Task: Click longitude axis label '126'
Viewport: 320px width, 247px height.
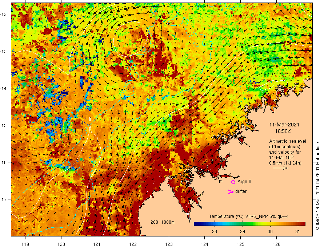Action: coord(276,244)
